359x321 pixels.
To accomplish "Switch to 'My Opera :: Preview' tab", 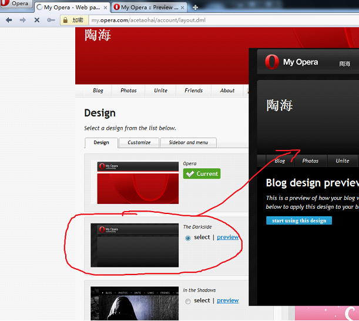I will tap(149, 8).
